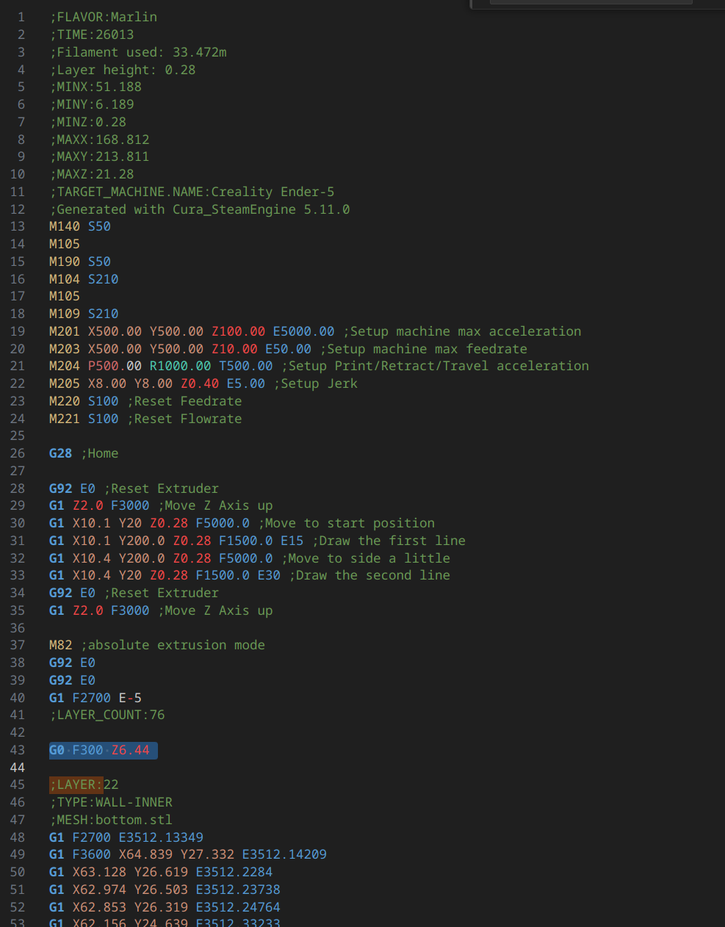Click the highlighted ;LAYER: text on line 45
Screen dimensions: 725x927
[76, 784]
